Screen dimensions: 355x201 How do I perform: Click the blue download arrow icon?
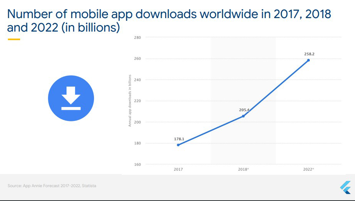point(71,98)
